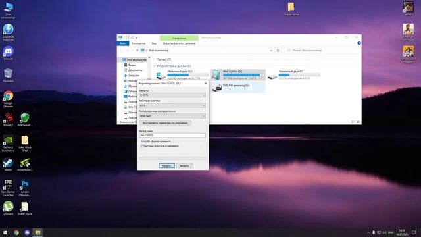This screenshot has width=421, height=237.
Task: Close the format dialog with the X
Action: pos(206,84)
